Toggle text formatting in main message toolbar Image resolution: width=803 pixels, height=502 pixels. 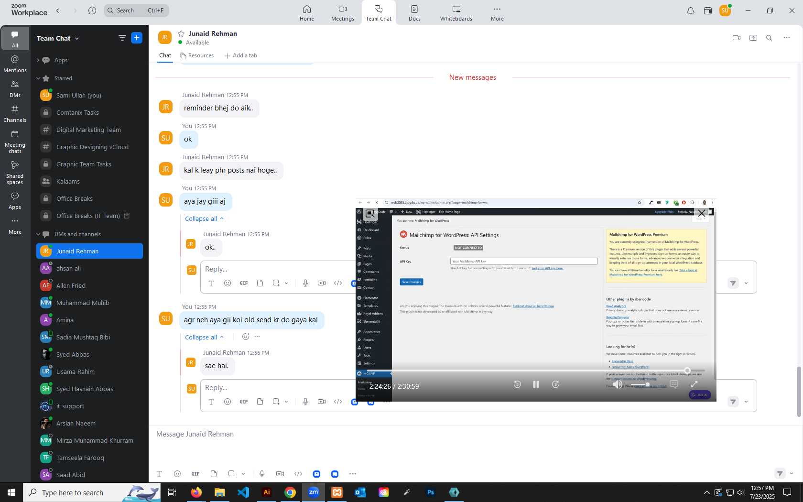click(x=159, y=474)
